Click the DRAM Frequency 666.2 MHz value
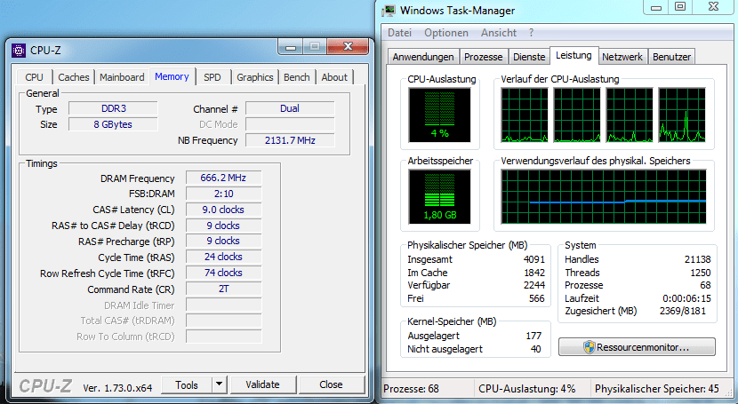The height and width of the screenshot is (404, 738). [x=223, y=178]
